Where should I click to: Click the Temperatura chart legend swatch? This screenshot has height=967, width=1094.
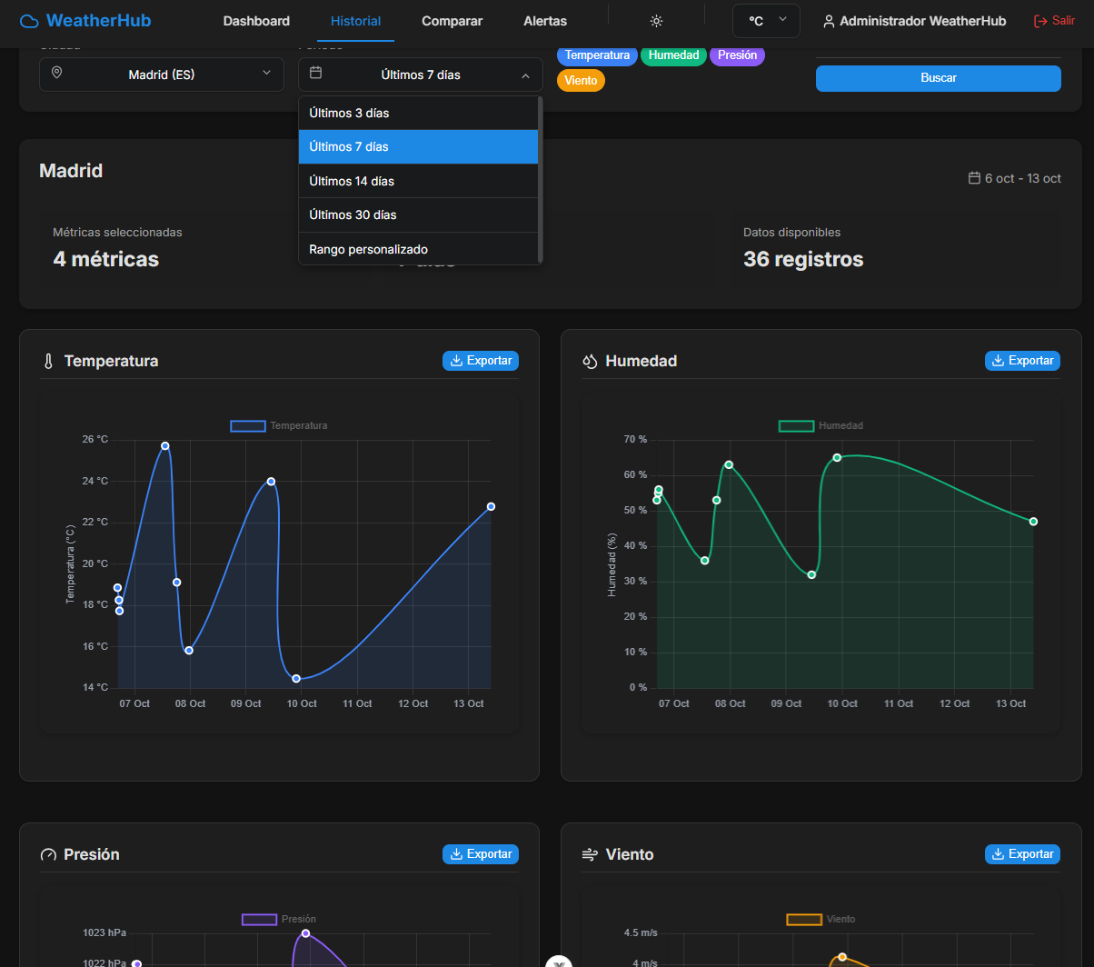247,426
